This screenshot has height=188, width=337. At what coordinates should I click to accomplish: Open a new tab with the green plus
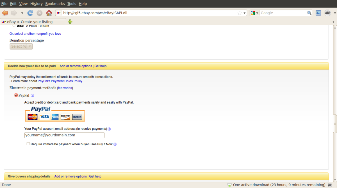tap(70, 21)
